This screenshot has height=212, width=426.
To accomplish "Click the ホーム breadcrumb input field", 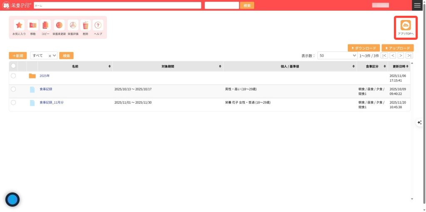I will [x=117, y=5].
